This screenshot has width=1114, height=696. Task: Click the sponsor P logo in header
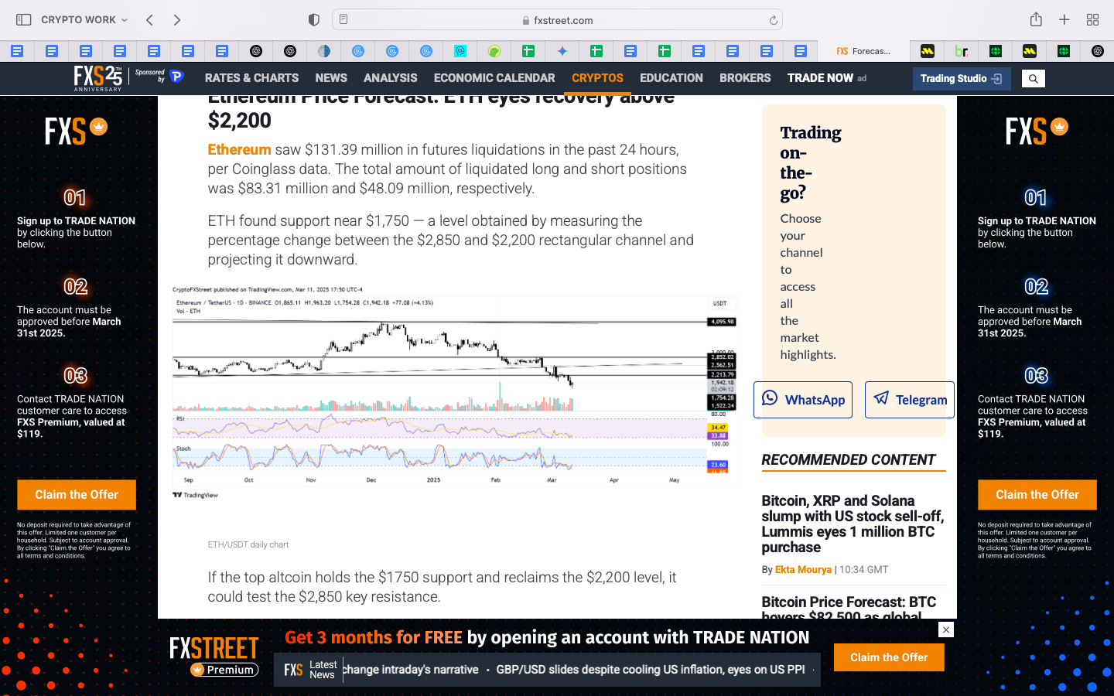tap(176, 76)
